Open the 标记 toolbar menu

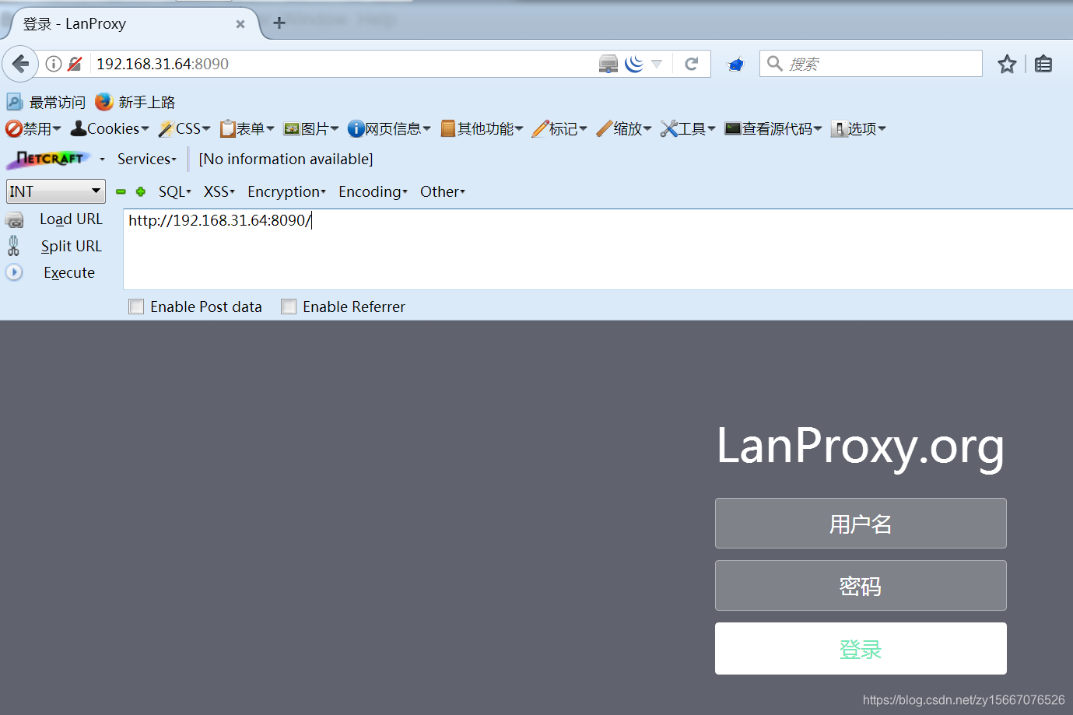pyautogui.click(x=560, y=128)
